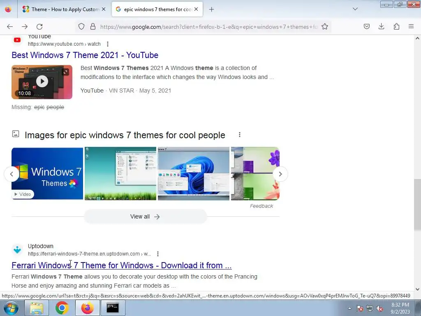Open the tracking protection shield
The width and height of the screenshot is (421, 316).
[x=81, y=26]
